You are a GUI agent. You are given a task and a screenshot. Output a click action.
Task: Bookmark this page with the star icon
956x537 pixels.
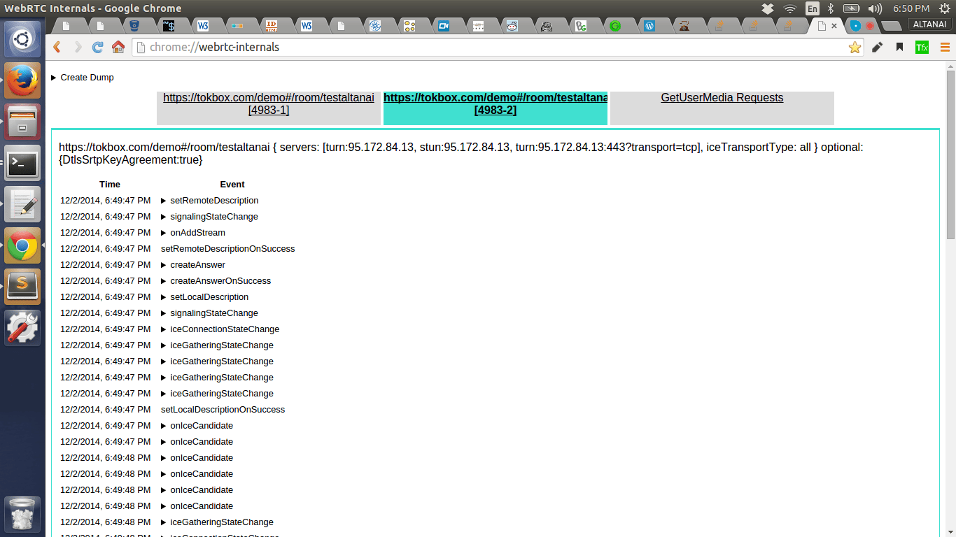click(855, 48)
